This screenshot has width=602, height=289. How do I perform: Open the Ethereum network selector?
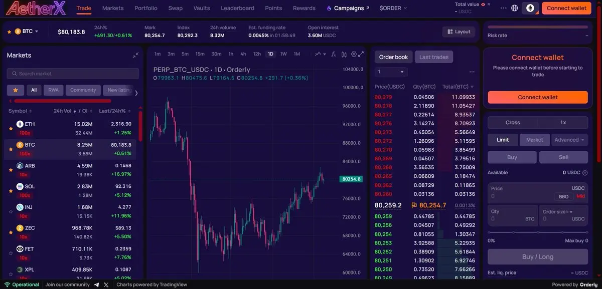(530, 8)
